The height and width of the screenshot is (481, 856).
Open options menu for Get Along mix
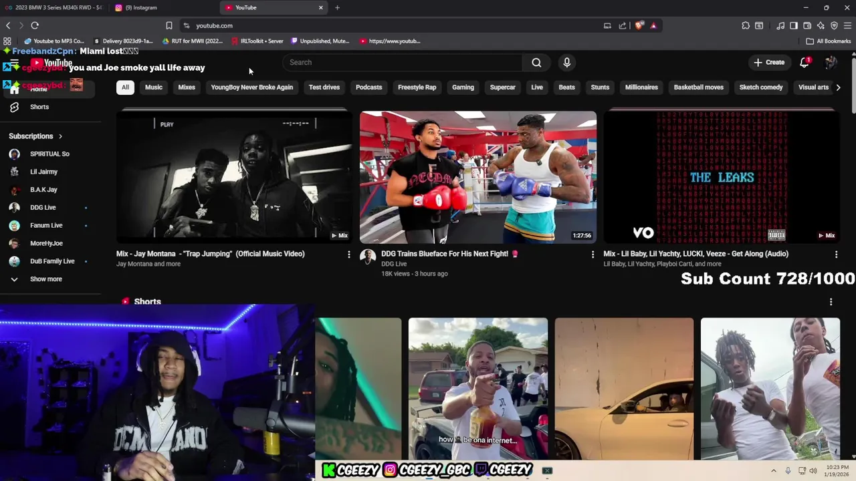pyautogui.click(x=836, y=255)
